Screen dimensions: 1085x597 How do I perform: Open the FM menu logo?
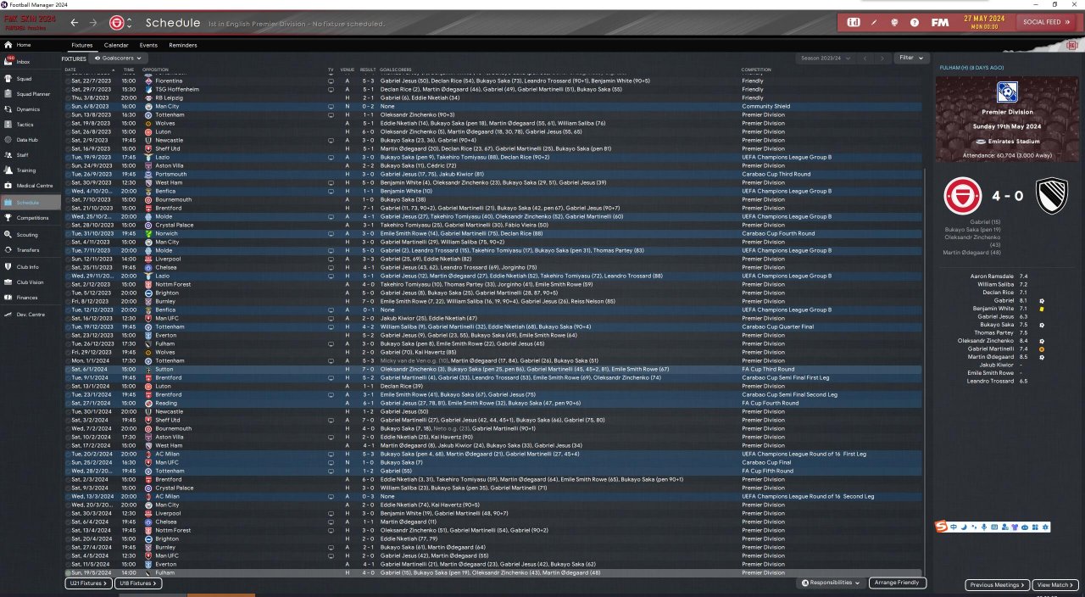click(x=939, y=22)
